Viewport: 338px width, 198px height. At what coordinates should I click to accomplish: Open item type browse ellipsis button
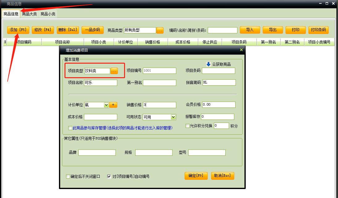114,71
